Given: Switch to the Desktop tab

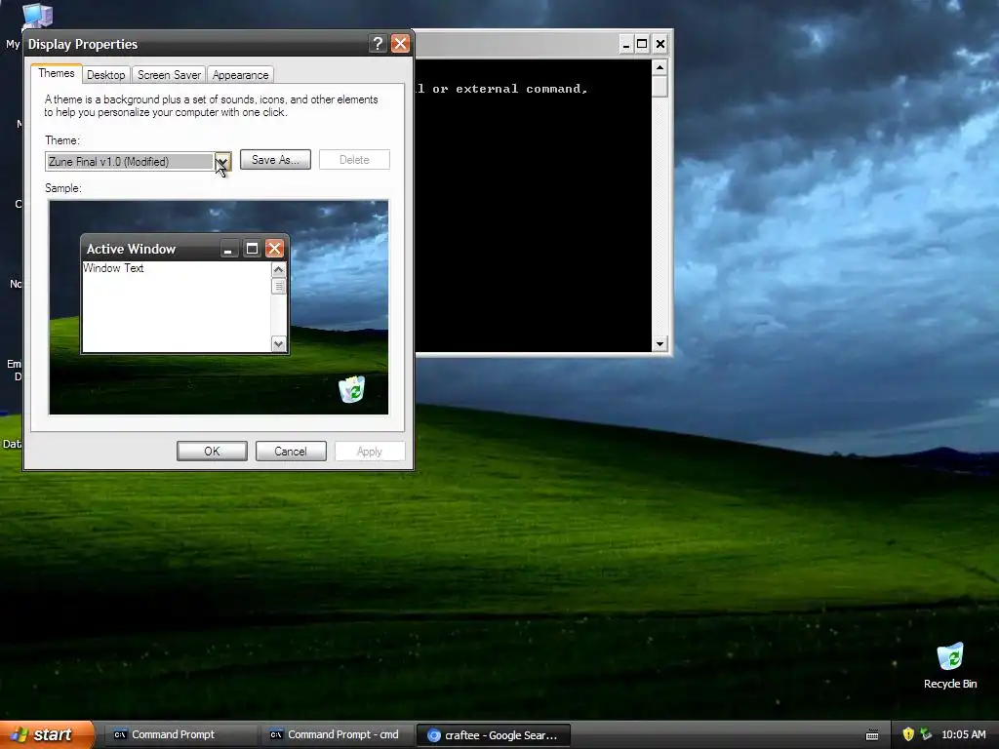Looking at the screenshot, I should pos(105,75).
